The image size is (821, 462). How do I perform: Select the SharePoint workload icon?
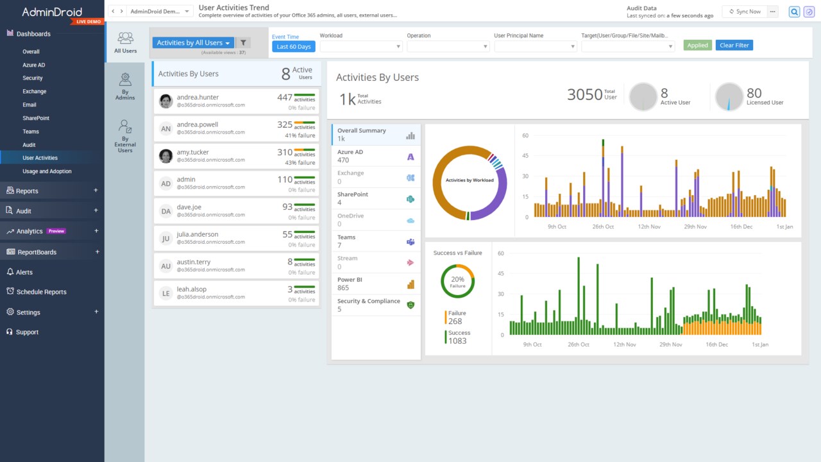pos(410,198)
